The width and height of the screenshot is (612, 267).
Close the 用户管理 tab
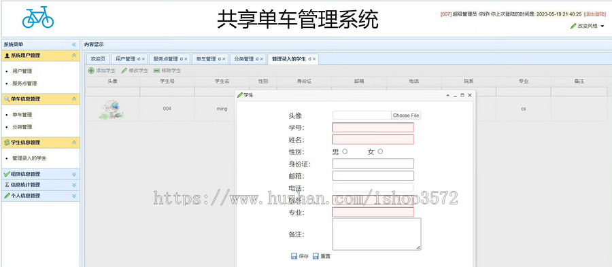pos(143,59)
